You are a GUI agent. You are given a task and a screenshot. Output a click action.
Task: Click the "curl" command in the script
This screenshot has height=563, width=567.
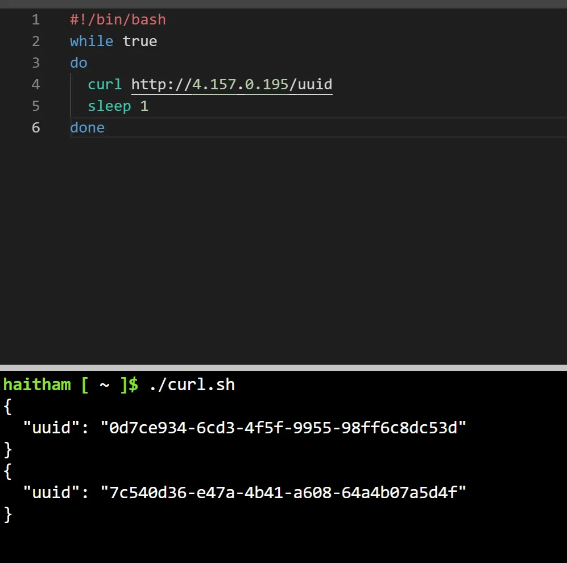point(105,85)
